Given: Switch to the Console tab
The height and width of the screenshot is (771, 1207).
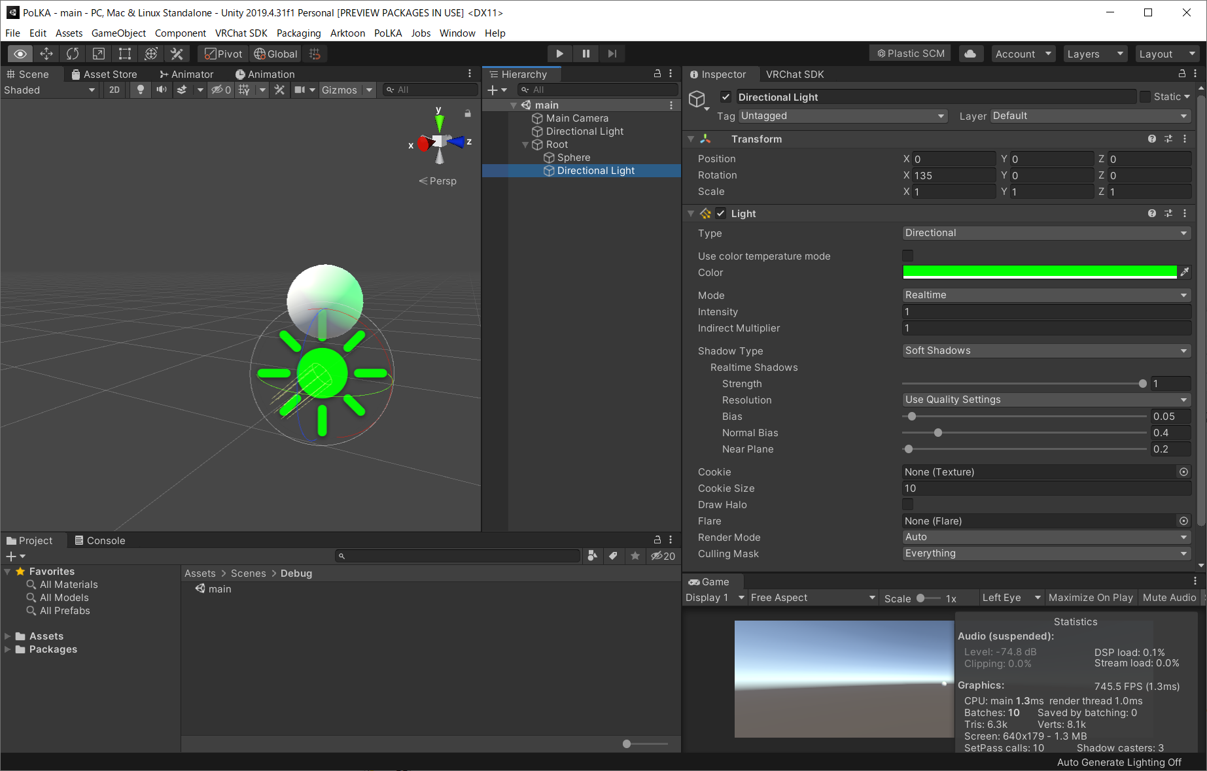Looking at the screenshot, I should (x=100, y=540).
